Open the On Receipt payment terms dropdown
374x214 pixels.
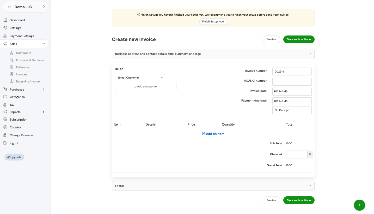click(292, 110)
